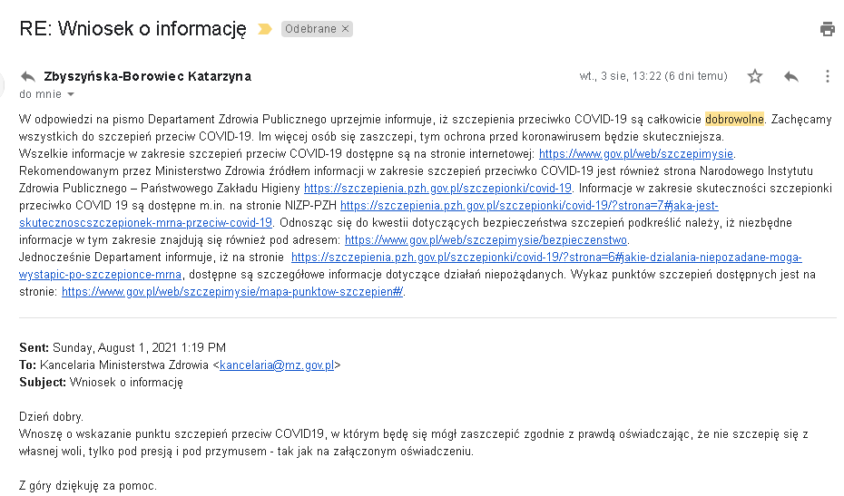The image size is (844, 496).
Task: Expand recipient details next to "do mnie"
Action: point(71,94)
